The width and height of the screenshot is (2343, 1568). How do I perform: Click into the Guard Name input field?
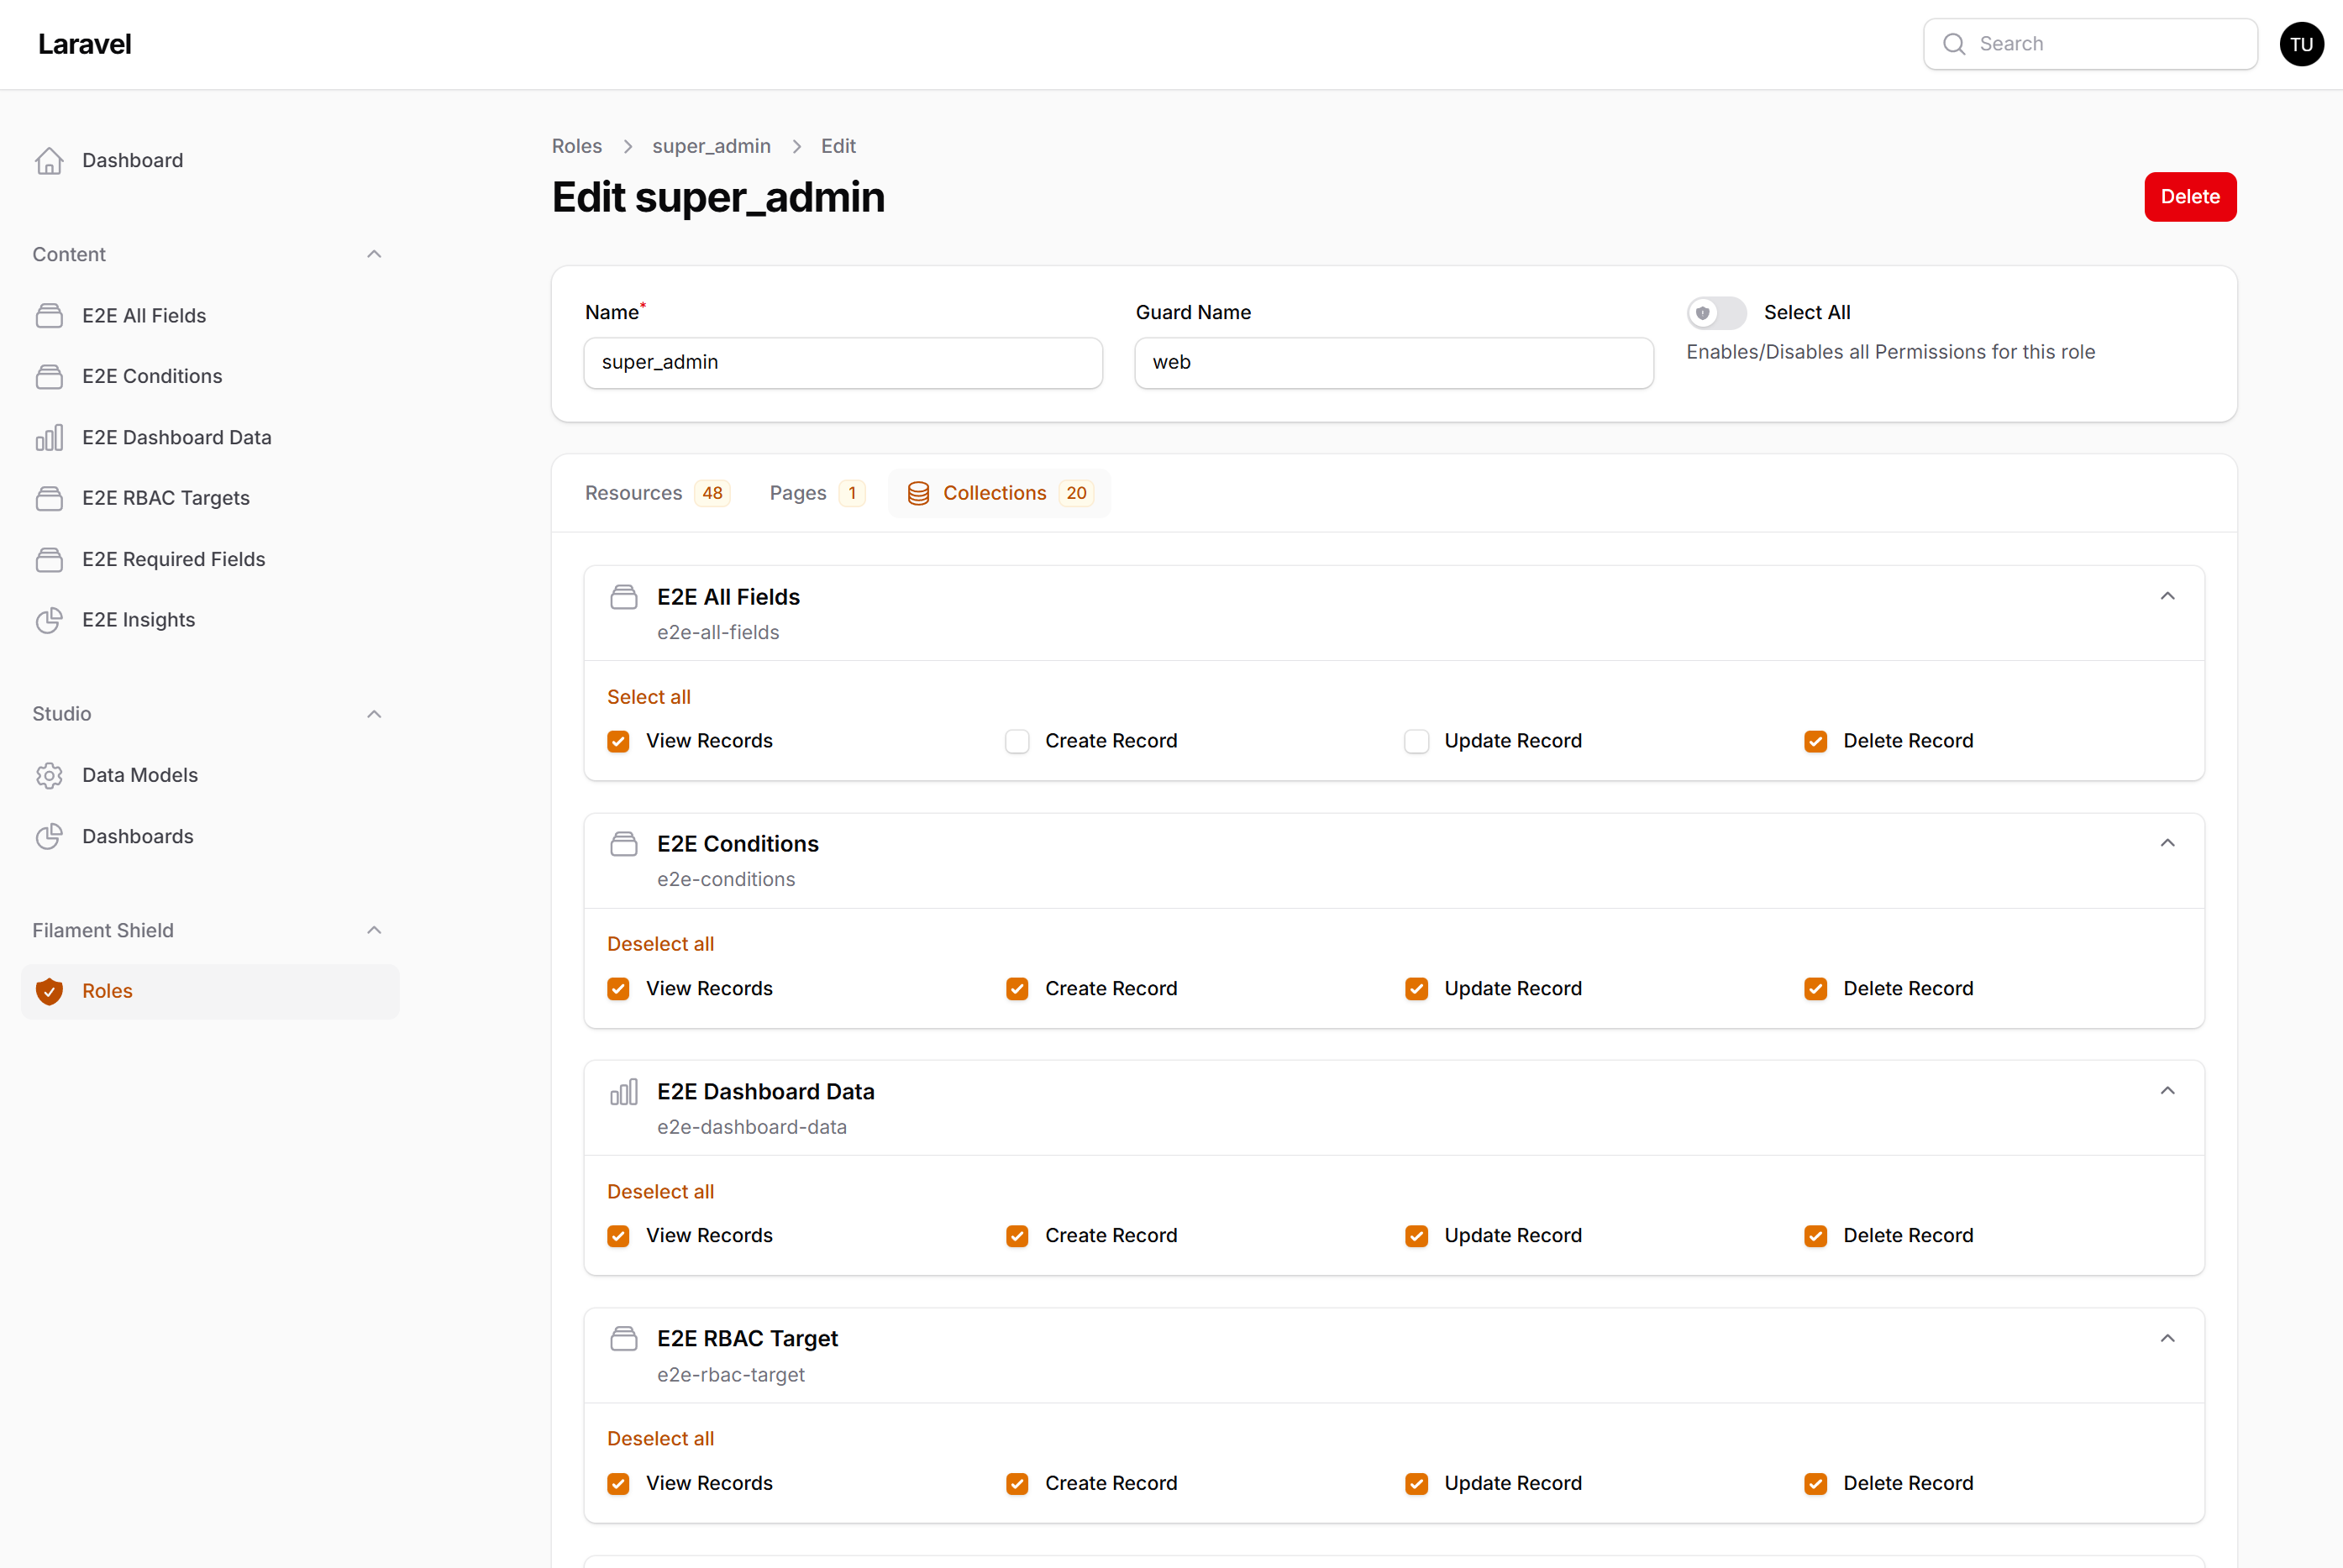(x=1393, y=363)
